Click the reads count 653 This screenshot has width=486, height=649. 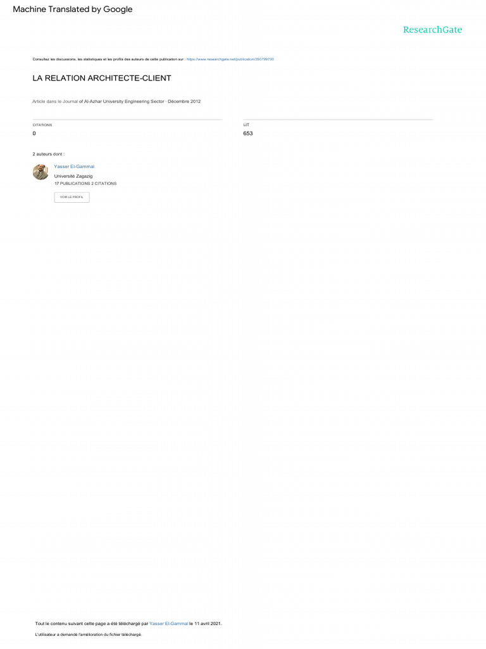point(248,133)
